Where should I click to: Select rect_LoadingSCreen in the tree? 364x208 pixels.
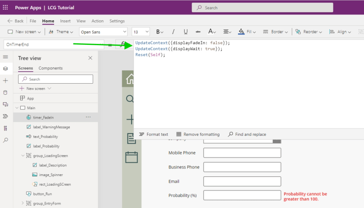pyautogui.click(x=55, y=184)
